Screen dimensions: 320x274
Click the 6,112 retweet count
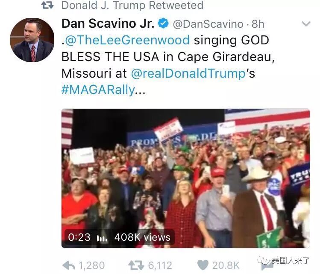(160, 265)
